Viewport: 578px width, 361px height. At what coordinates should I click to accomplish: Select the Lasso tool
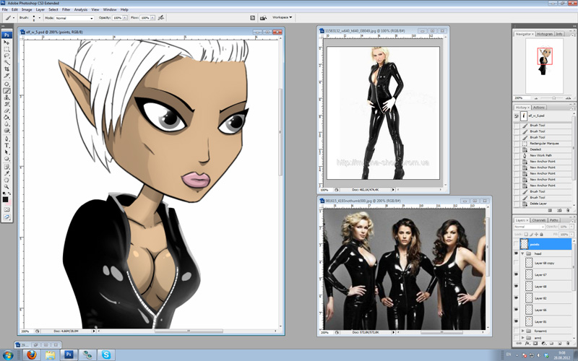click(x=7, y=56)
